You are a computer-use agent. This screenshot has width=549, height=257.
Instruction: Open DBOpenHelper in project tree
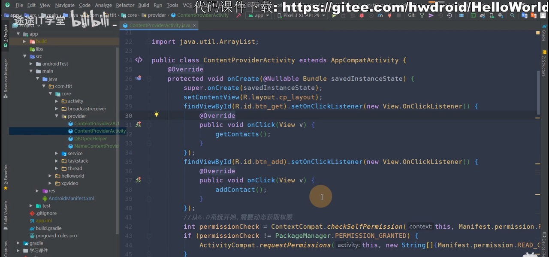90,139
